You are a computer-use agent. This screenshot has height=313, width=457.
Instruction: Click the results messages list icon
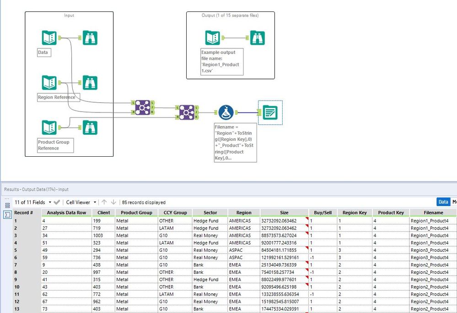point(7,205)
